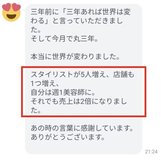
Task: Click the line それでも売上は2倍になりまし
Action: point(79,101)
